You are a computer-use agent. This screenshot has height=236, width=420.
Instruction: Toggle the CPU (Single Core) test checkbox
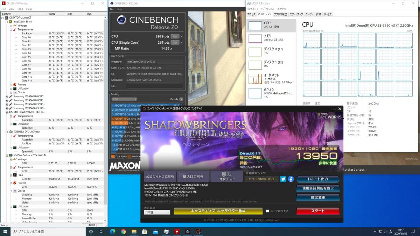[x=182, y=42]
